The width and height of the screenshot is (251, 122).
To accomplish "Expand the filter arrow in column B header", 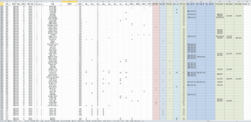I will tap(20, 4).
